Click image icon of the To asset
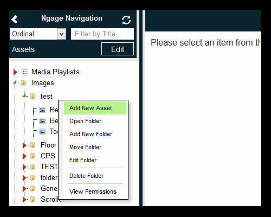The width and height of the screenshot is (271, 217). (42, 131)
